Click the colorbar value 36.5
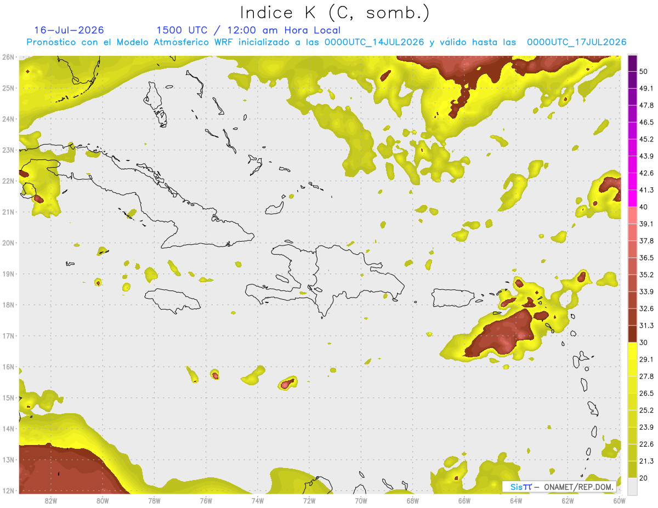Screen dimensions: 658x508 coord(646,258)
